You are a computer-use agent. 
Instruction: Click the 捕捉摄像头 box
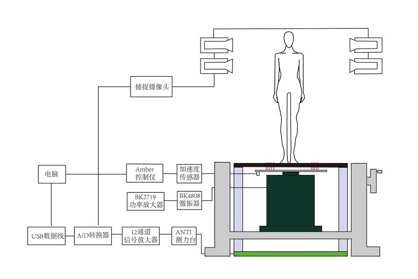tap(151, 87)
